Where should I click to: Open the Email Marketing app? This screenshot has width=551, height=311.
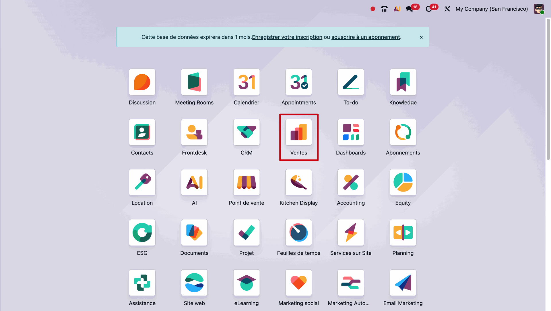(403, 283)
